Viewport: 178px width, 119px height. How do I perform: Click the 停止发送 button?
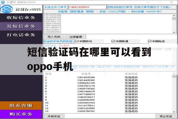tap(166, 116)
